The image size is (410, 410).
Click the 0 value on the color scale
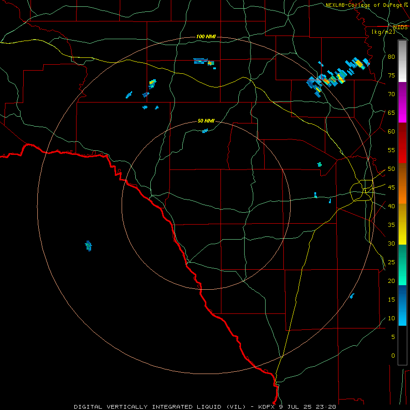pos(393,356)
